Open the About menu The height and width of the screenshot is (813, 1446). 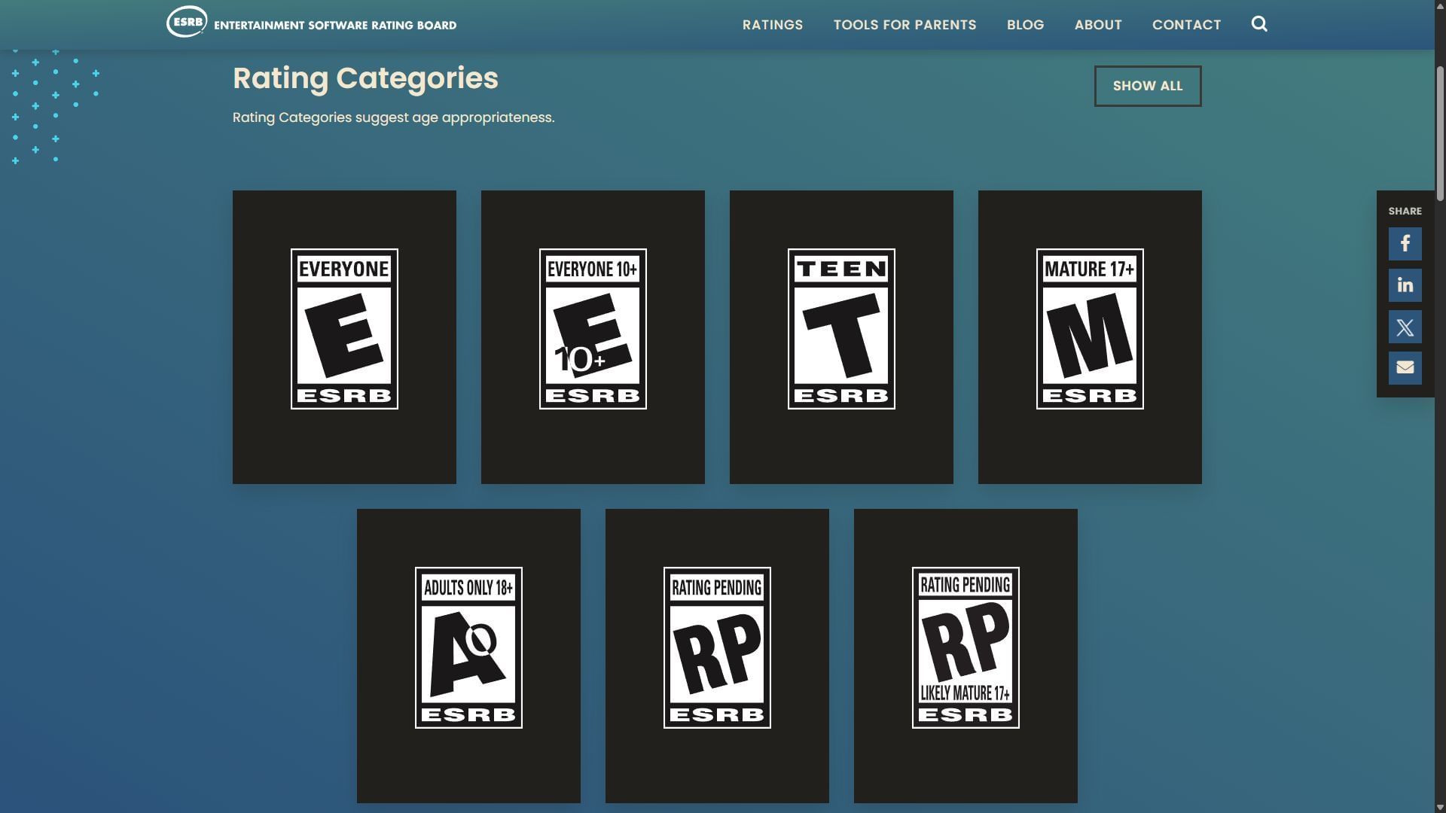coord(1097,25)
